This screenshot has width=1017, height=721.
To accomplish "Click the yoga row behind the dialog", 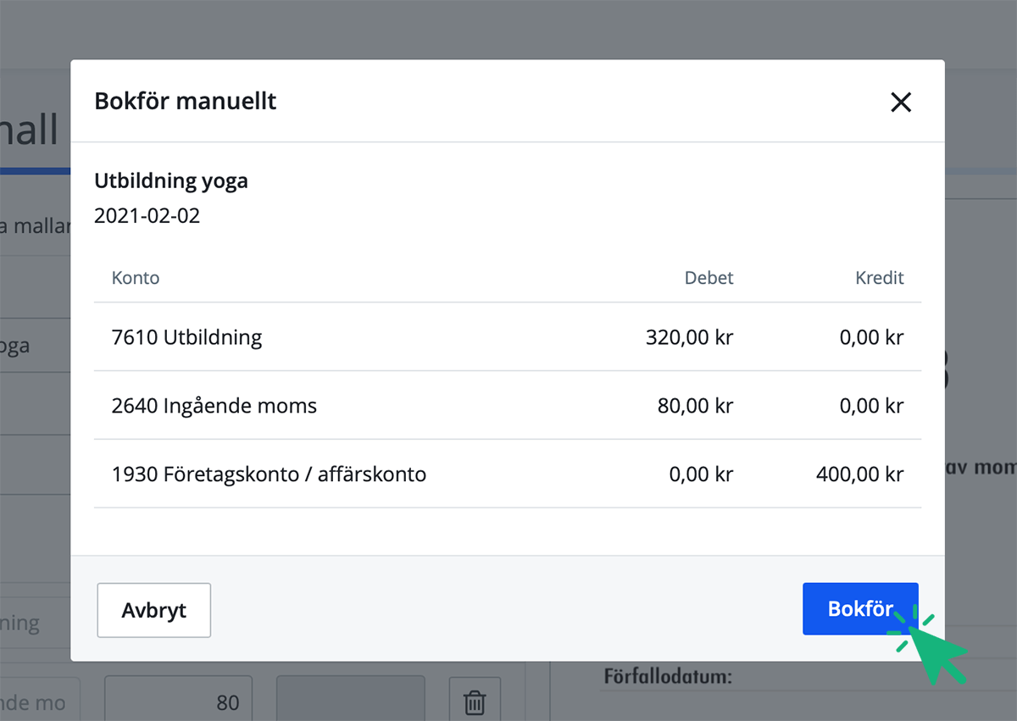I will tap(15, 345).
